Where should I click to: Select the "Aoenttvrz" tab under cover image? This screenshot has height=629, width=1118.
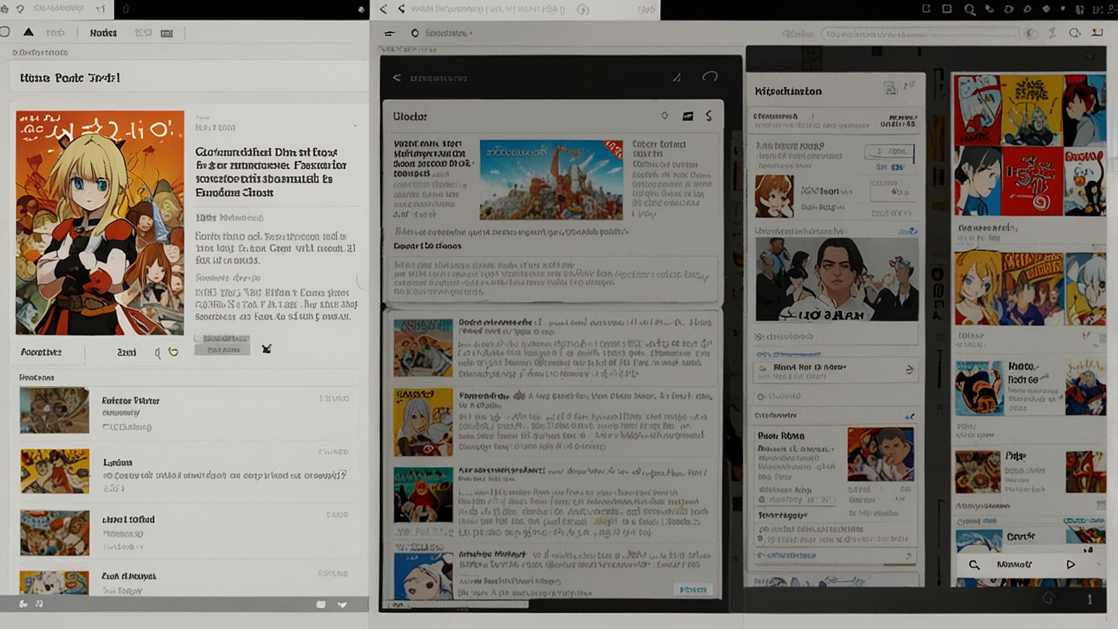pos(41,352)
